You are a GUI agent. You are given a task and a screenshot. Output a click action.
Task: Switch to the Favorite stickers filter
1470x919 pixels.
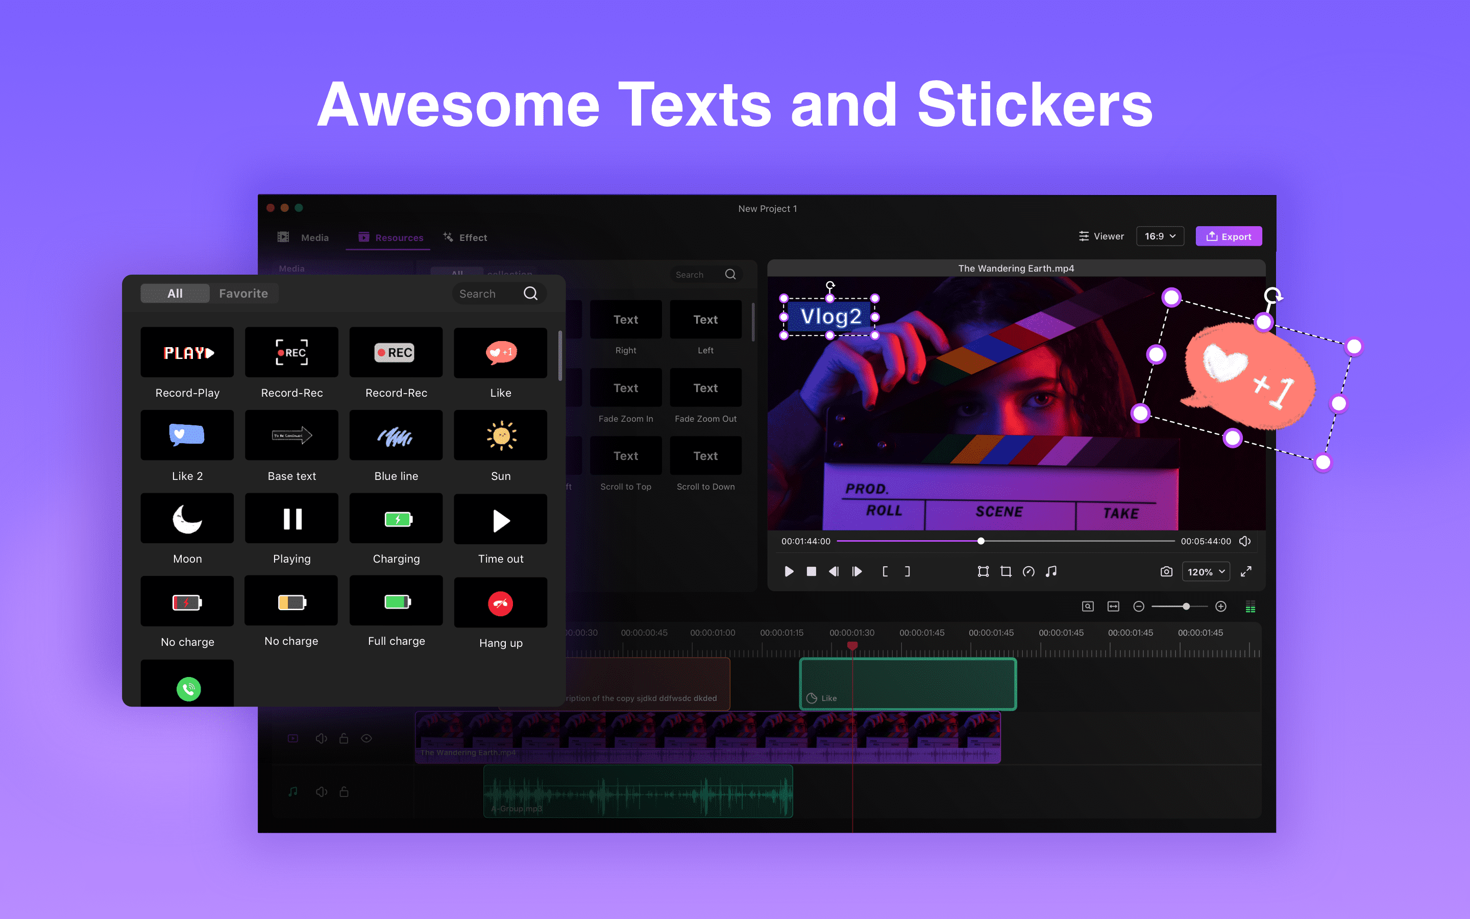243,293
